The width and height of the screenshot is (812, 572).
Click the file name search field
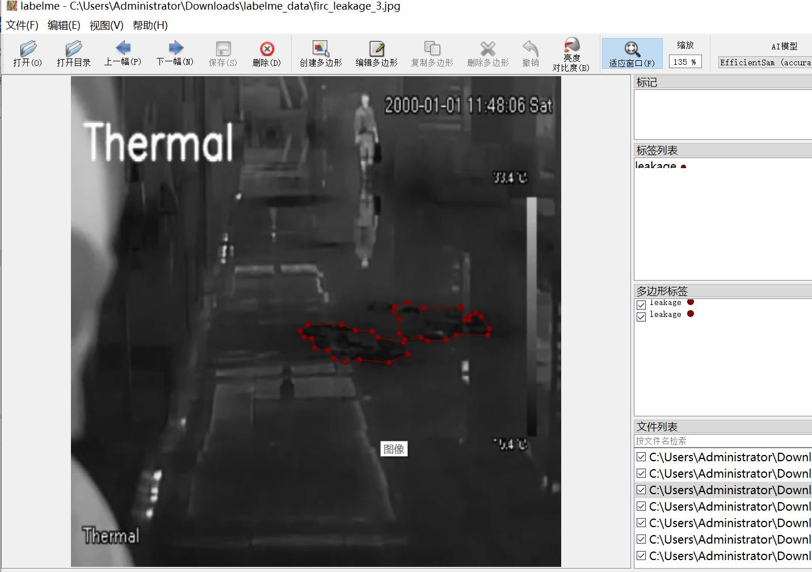click(722, 441)
